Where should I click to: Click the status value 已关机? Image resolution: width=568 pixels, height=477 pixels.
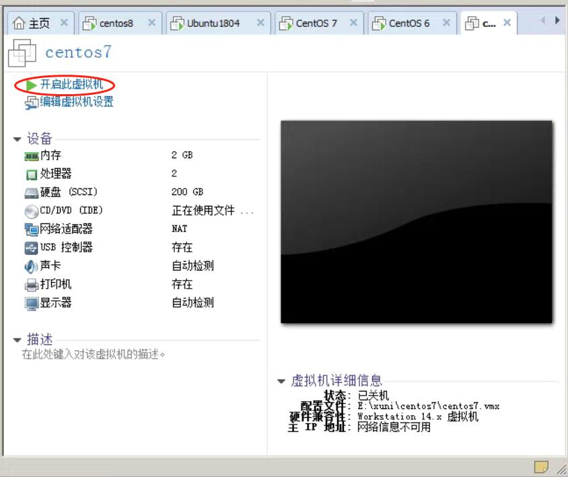click(x=373, y=396)
